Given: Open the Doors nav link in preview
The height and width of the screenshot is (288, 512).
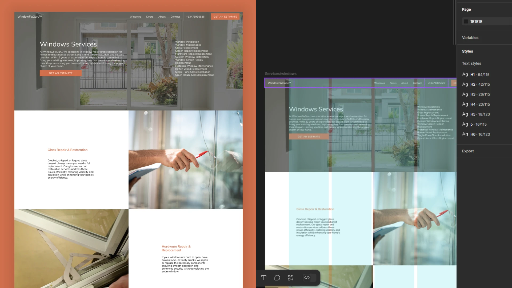Looking at the screenshot, I should pyautogui.click(x=150, y=17).
